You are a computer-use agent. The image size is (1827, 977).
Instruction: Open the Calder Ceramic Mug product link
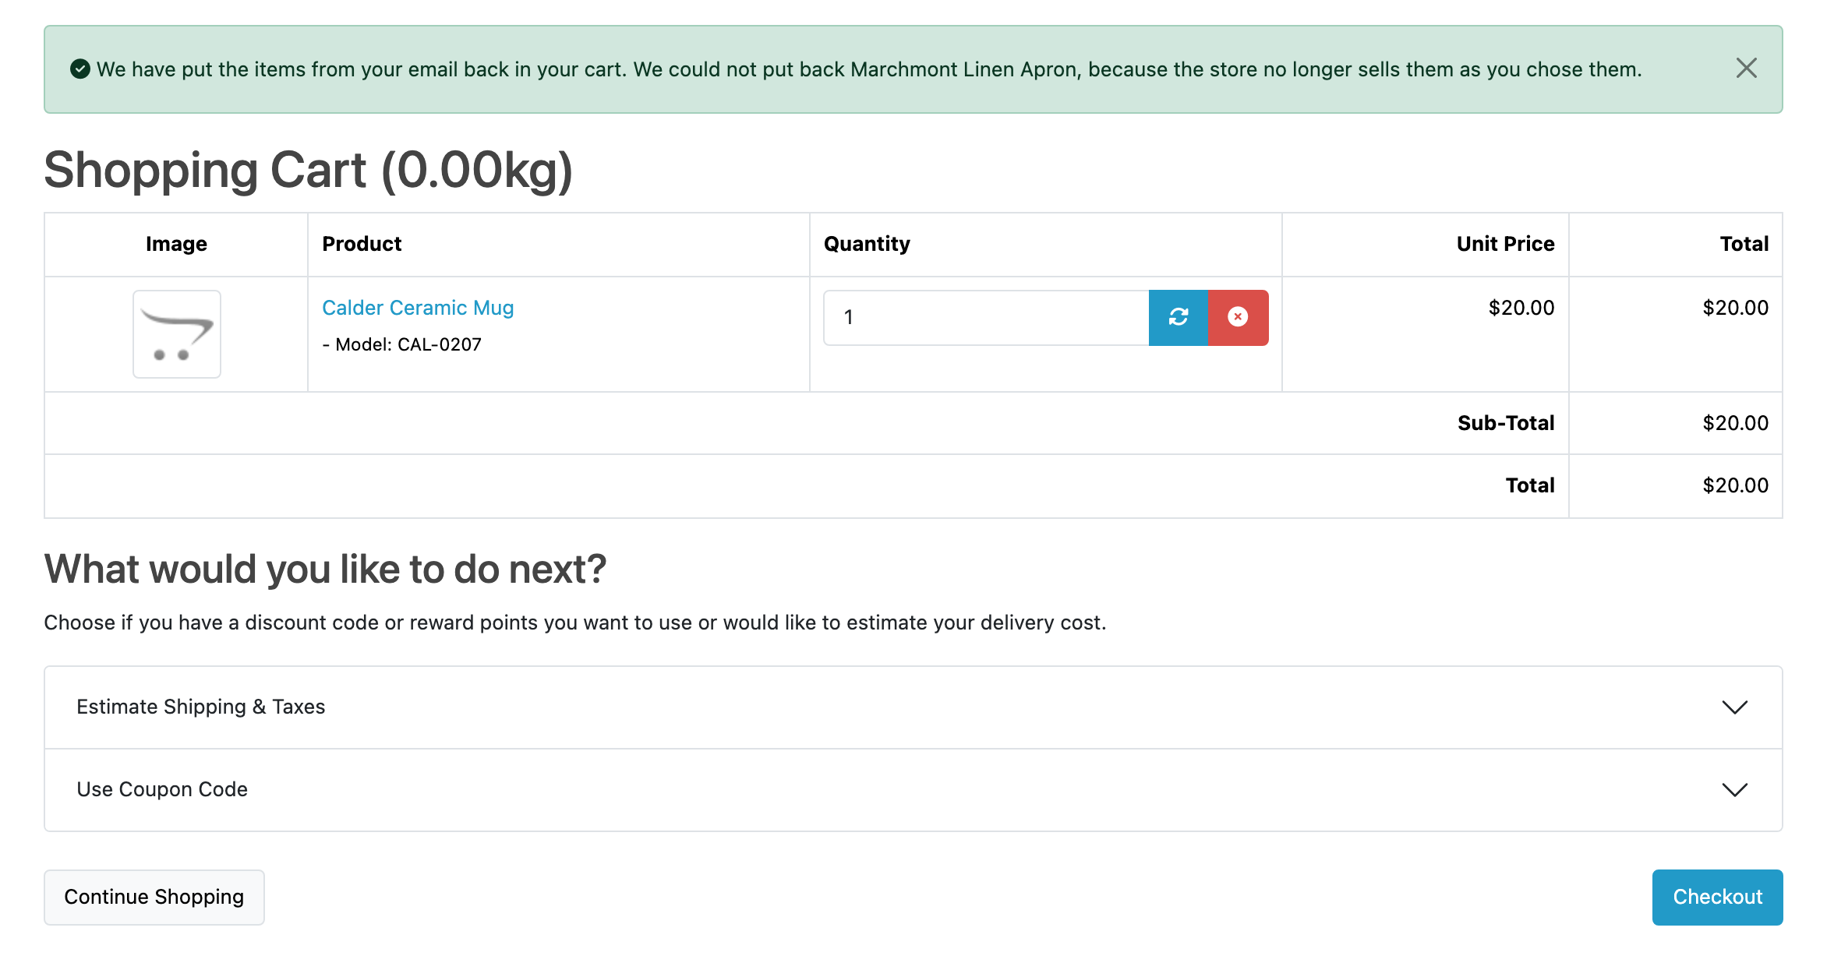[418, 308]
